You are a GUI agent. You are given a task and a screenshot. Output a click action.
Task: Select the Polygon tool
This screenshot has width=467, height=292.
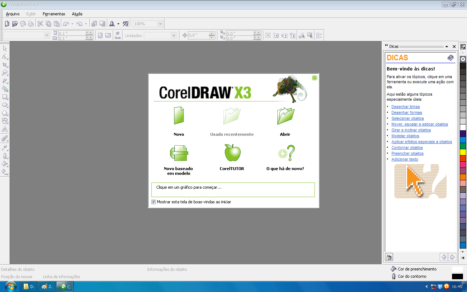pyautogui.click(x=5, y=113)
